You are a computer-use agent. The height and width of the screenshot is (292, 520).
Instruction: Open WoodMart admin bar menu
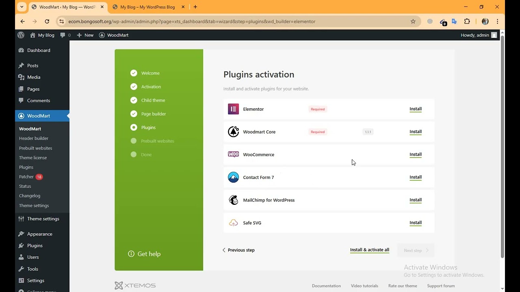click(114, 35)
